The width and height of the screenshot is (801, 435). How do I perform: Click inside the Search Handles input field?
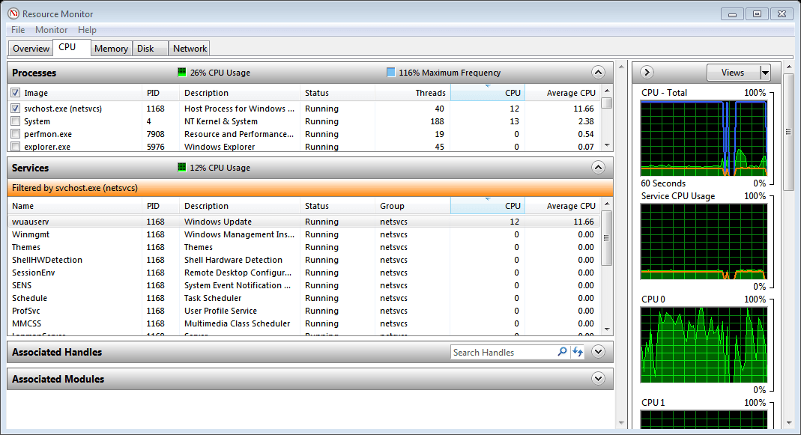(498, 352)
